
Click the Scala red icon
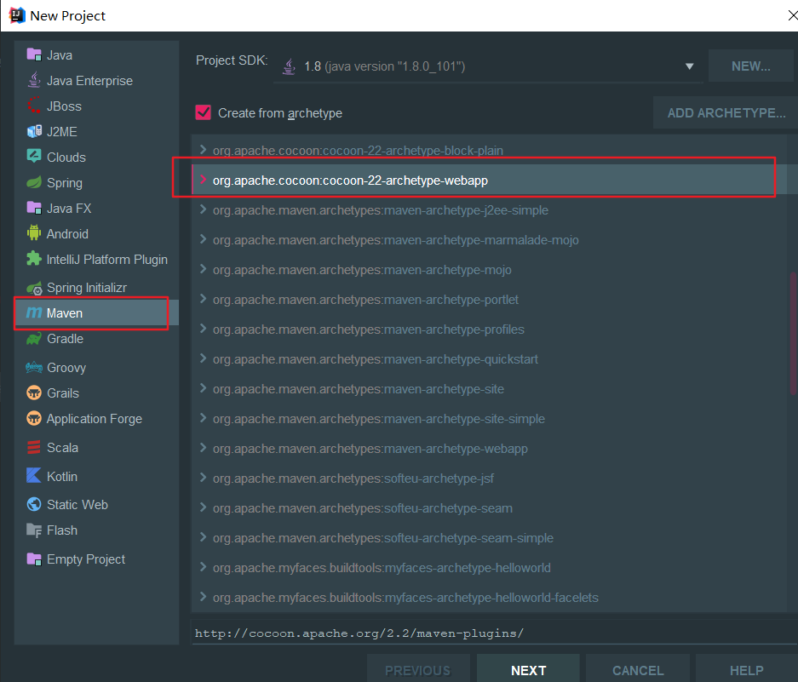coord(34,447)
